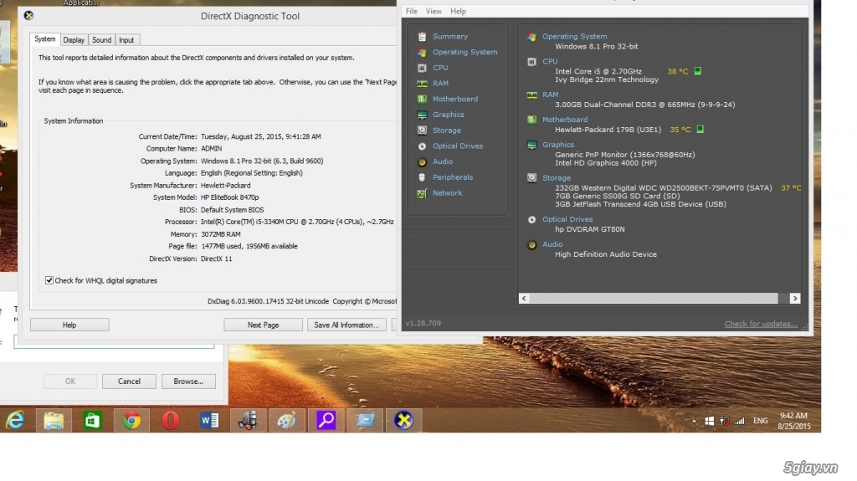Open Microsoft Word from the taskbar
The height and width of the screenshot is (481, 857).
pos(209,420)
